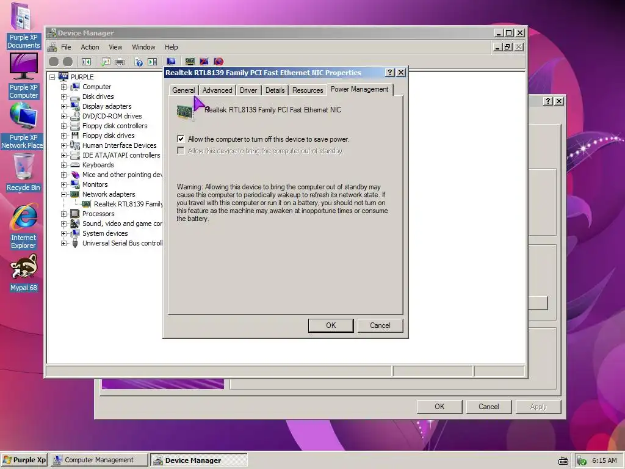Open the Help menu

point(172,47)
